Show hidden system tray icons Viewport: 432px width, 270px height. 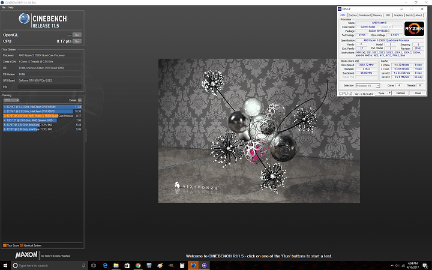[392, 266]
